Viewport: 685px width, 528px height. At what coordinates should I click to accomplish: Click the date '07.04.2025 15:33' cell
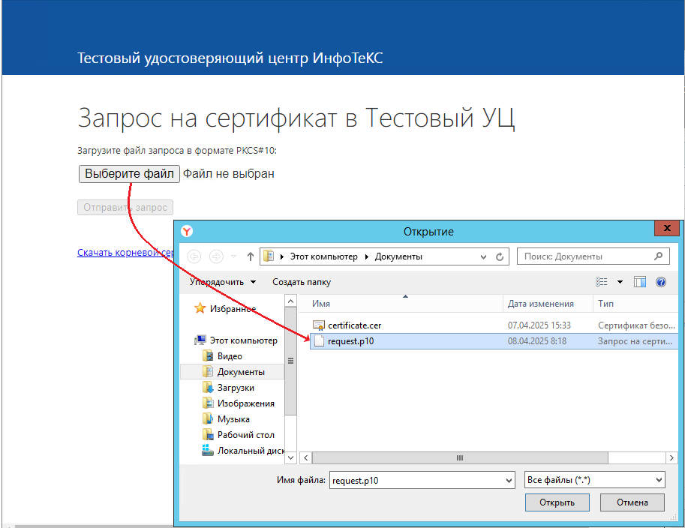click(x=539, y=325)
